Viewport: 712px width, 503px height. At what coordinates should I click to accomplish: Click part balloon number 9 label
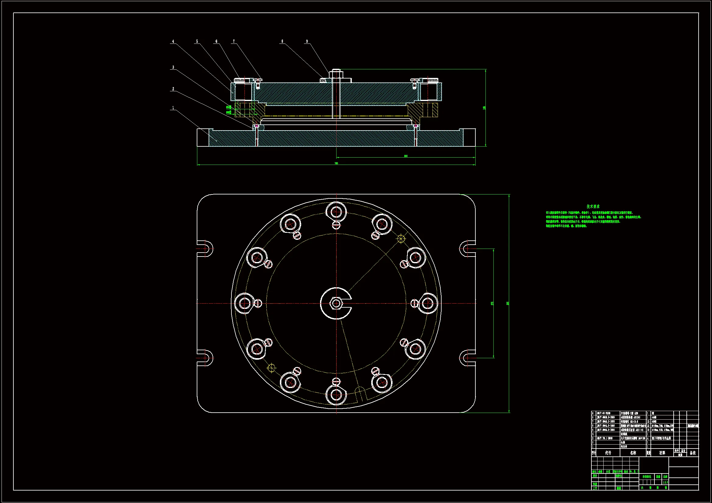[x=307, y=41]
